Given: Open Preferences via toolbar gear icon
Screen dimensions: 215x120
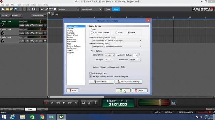Looking at the screenshot, I should pos(55,9).
